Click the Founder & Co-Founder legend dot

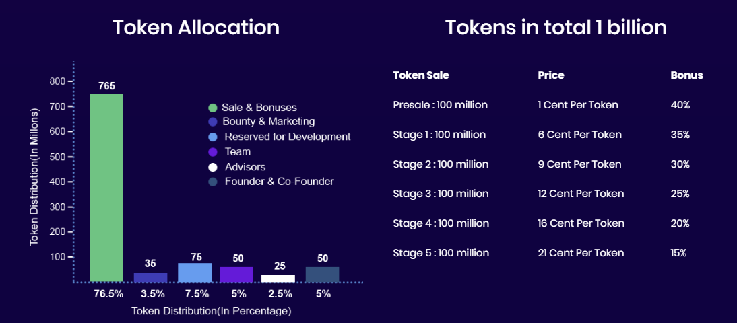pos(213,182)
